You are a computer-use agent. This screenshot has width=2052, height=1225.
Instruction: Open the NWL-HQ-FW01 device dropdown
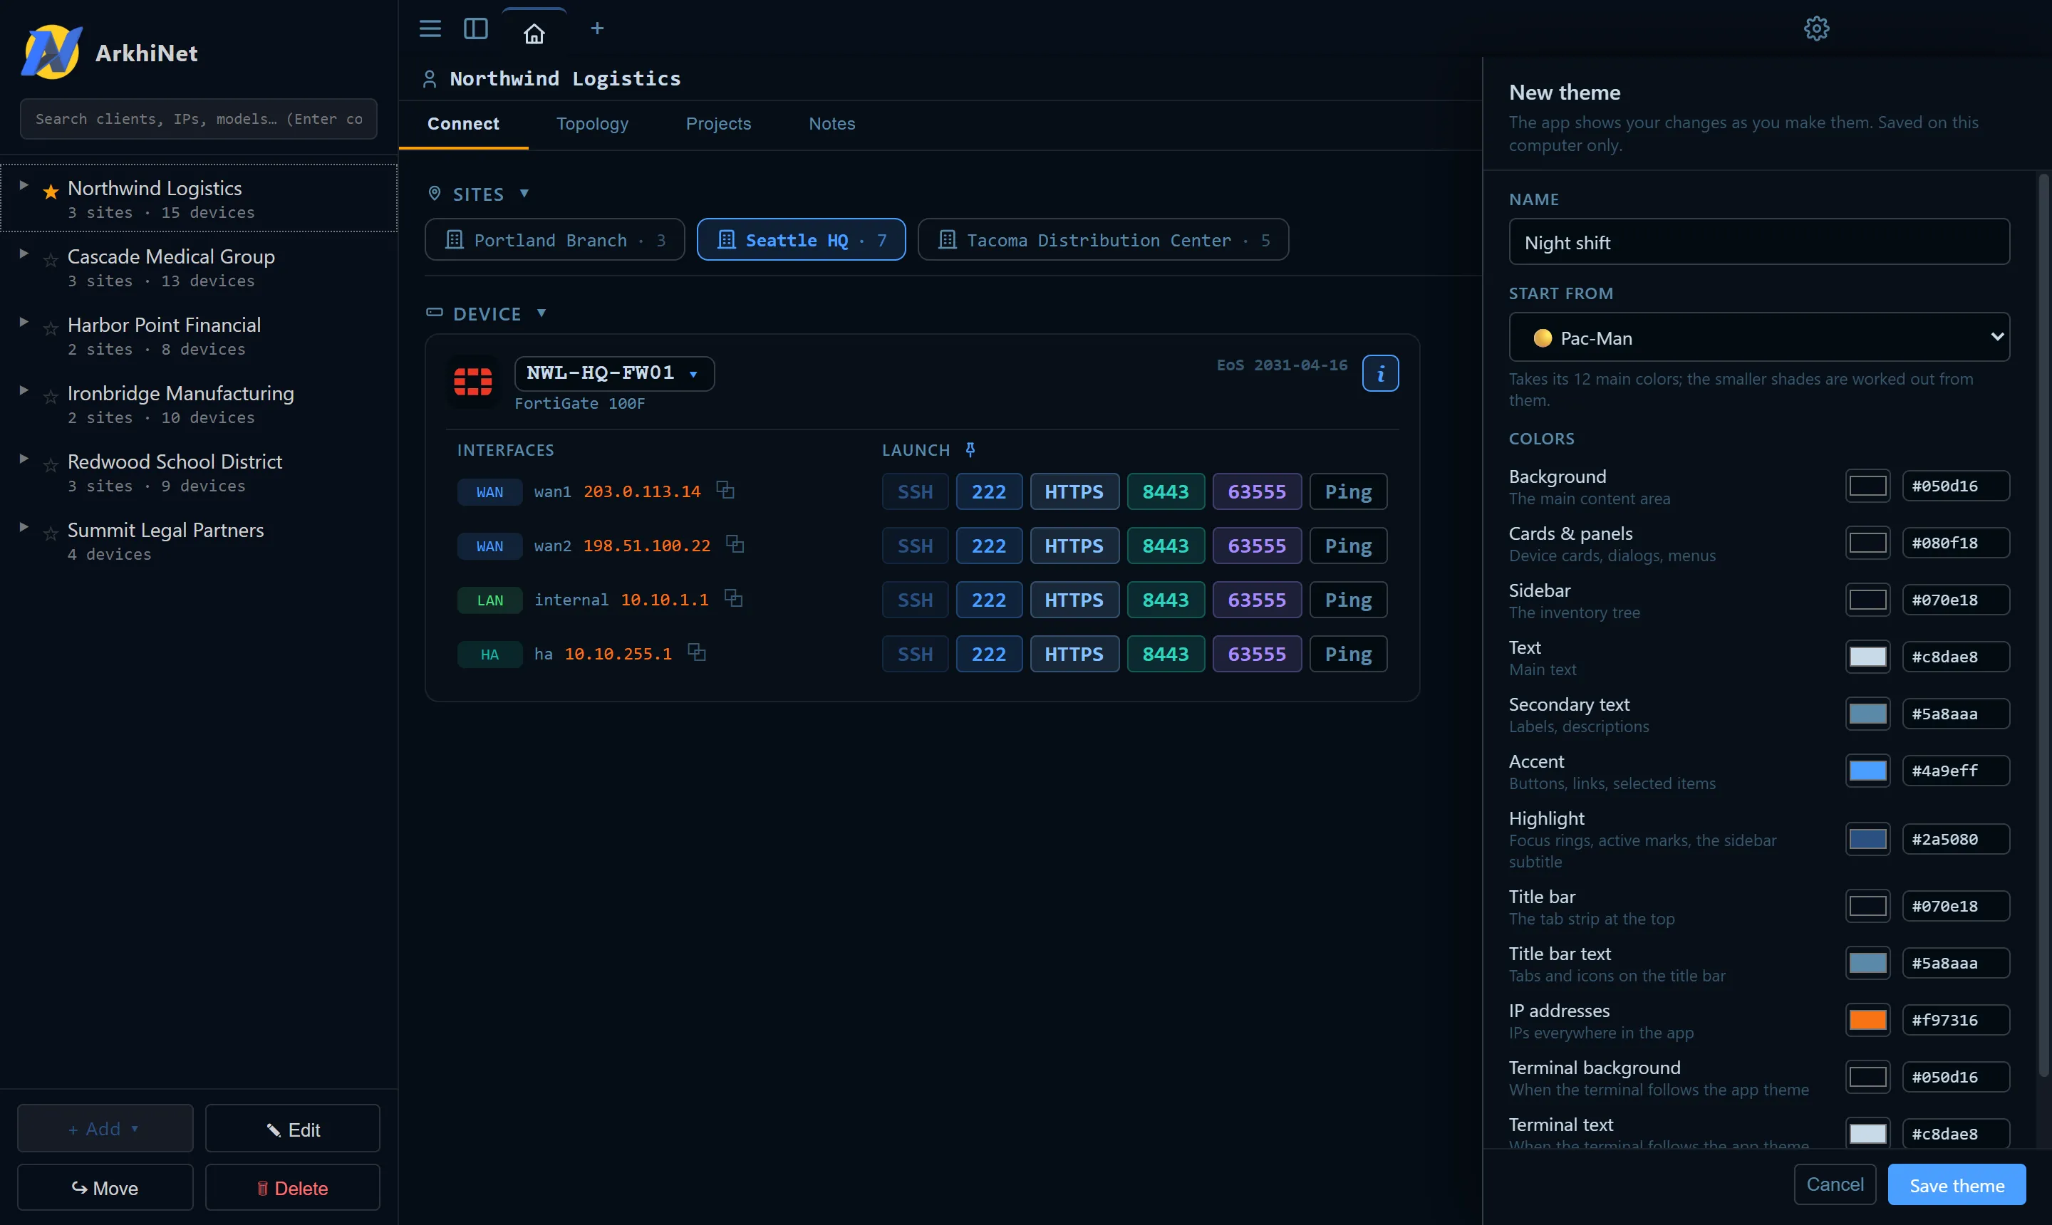point(614,373)
